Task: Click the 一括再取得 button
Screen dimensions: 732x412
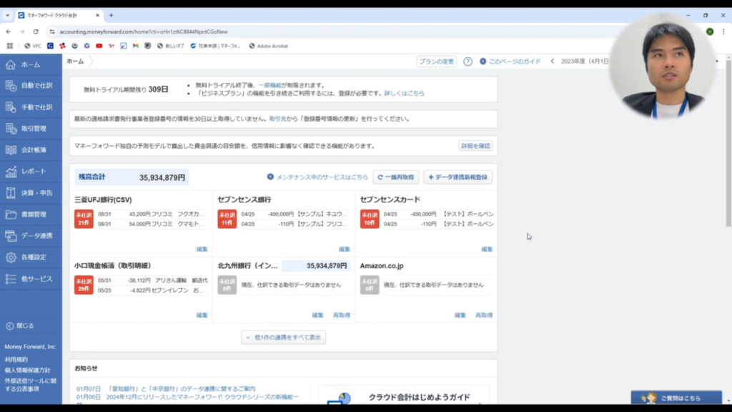Action: 395,177
